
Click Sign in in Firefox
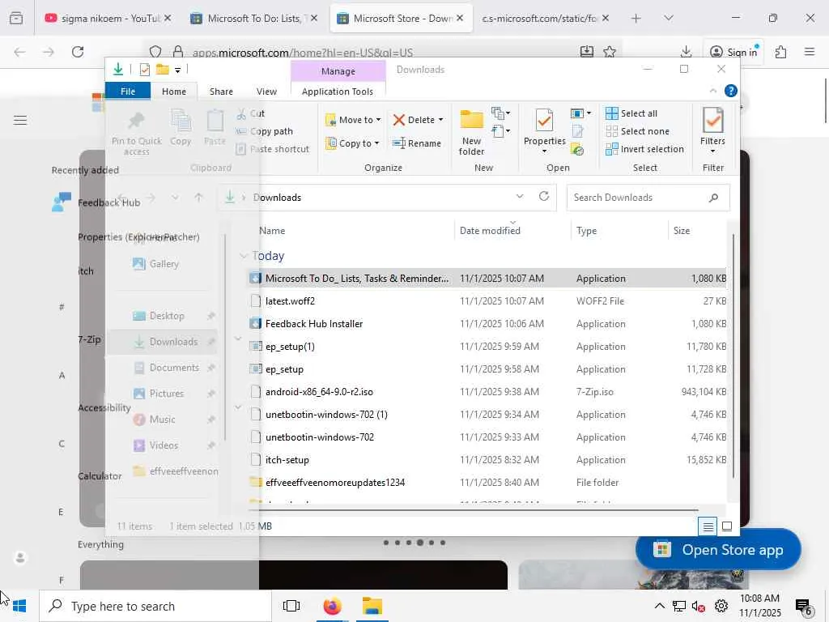[733, 52]
